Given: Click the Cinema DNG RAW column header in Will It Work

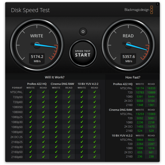Looking at the screenshot, I should coord(62,84).
